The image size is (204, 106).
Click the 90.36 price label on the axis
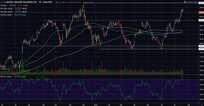[x=201, y=20]
